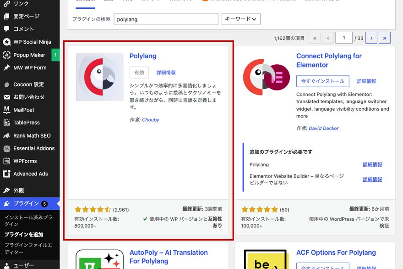Select プラグインを追加 submenu item
The height and width of the screenshot is (269, 403).
coord(24,235)
